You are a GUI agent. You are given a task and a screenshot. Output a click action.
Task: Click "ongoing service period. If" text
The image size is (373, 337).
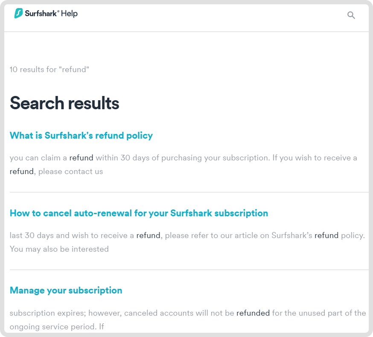[57, 327]
